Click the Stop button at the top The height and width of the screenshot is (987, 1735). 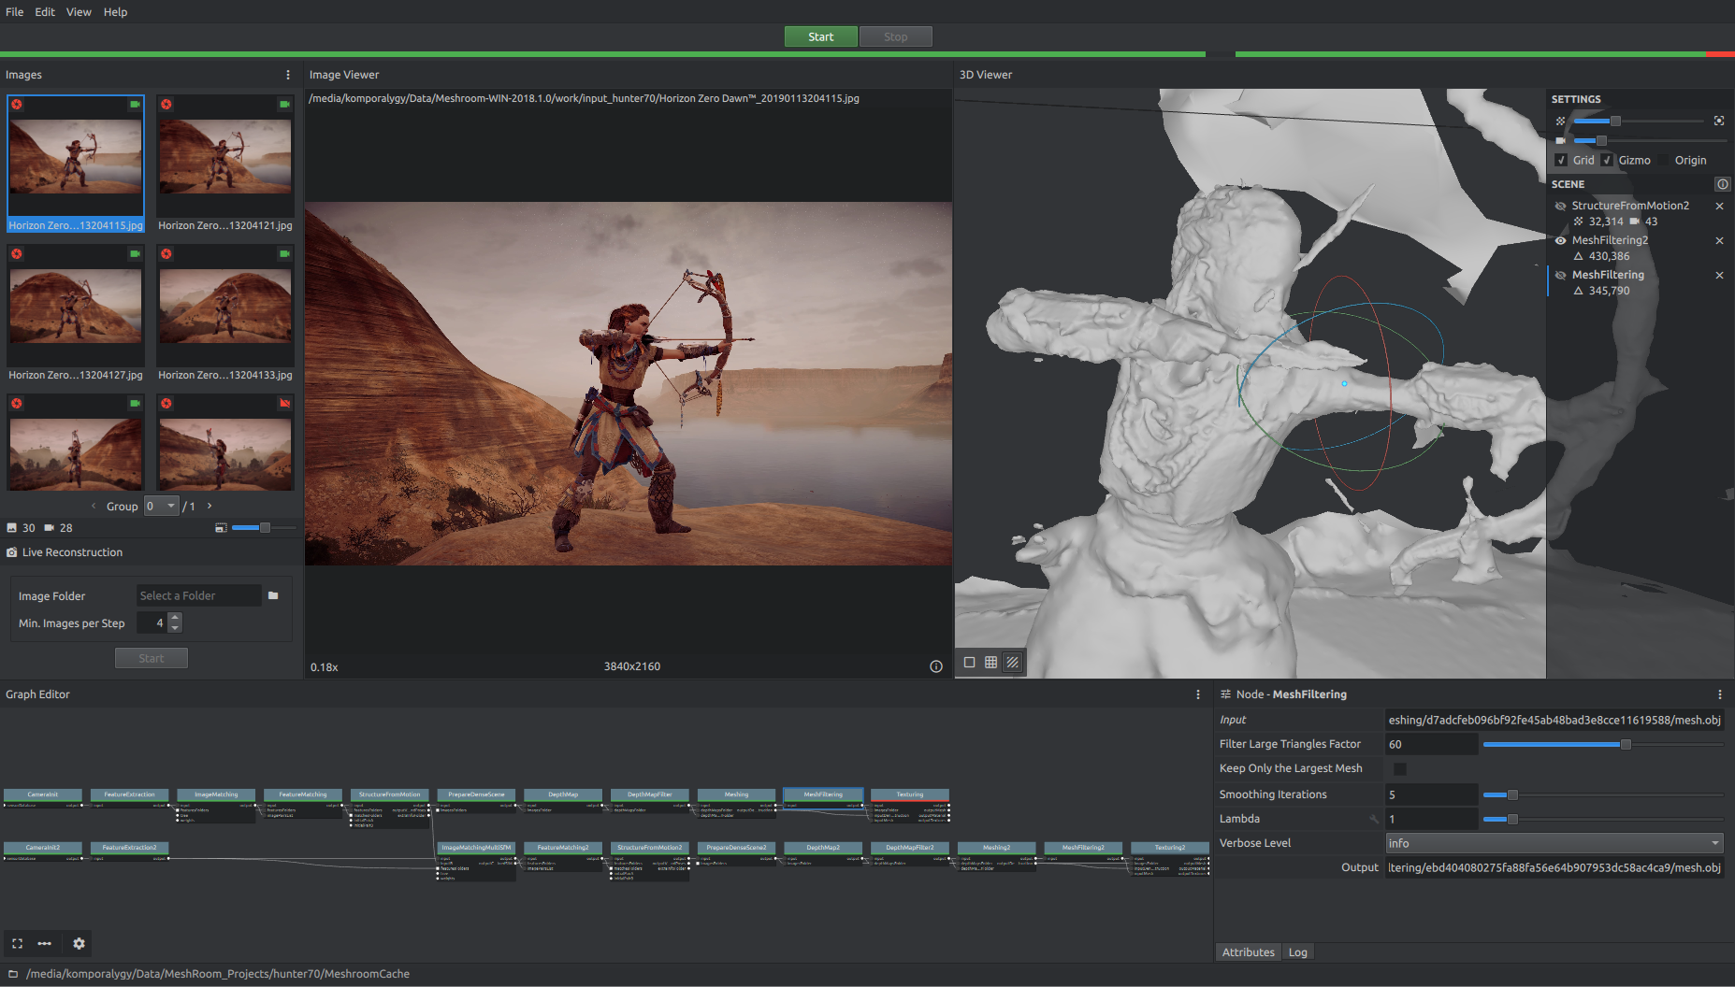(x=895, y=36)
